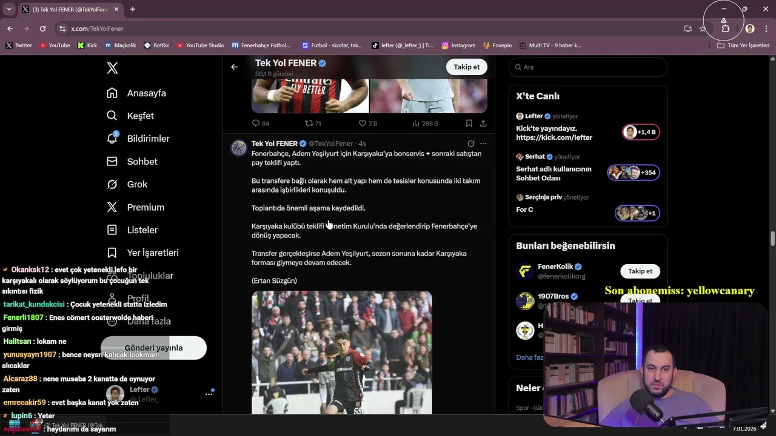Open Bildirimler notifications
This screenshot has width=776, height=436.
[138, 139]
